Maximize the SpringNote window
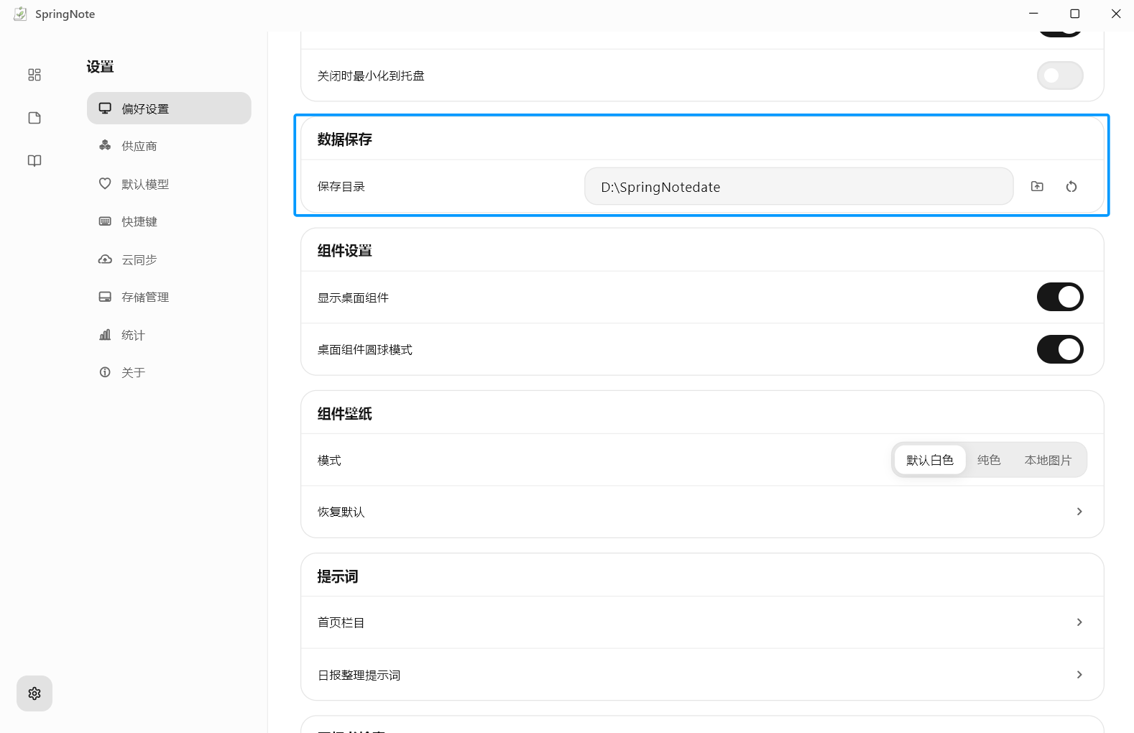Image resolution: width=1134 pixels, height=733 pixels. click(x=1075, y=14)
